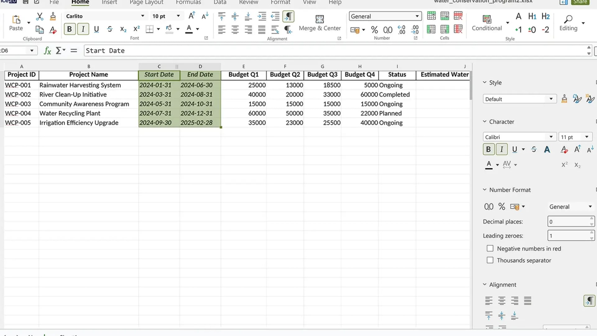Center cell content vertically in ribbon
Image resolution: width=597 pixels, height=336 pixels.
[235, 16]
